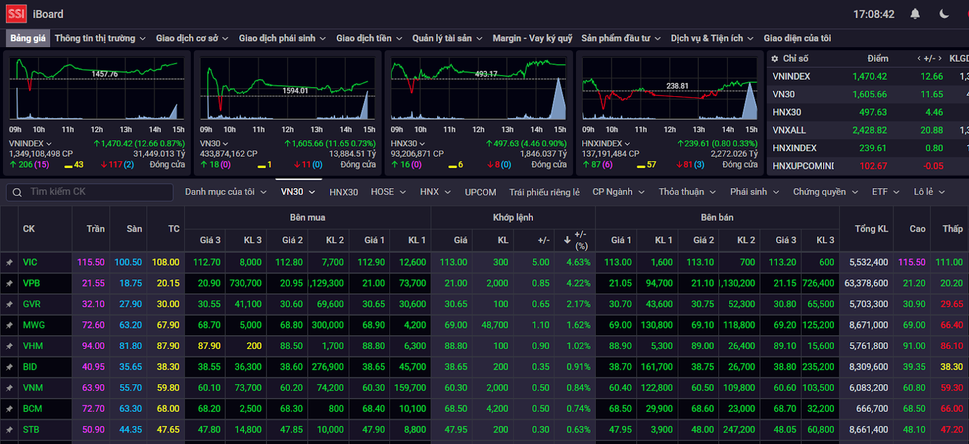Click the HNX30 intraday chart
The width and height of the screenshot is (969, 444).
(478, 89)
